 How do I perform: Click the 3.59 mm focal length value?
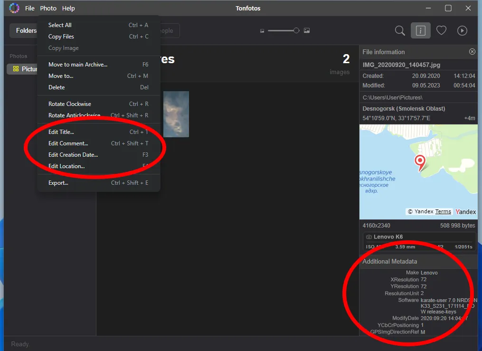[x=405, y=247]
